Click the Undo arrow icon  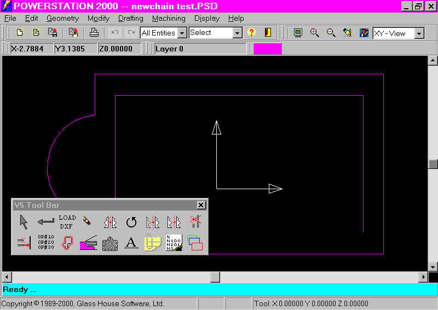(x=115, y=33)
